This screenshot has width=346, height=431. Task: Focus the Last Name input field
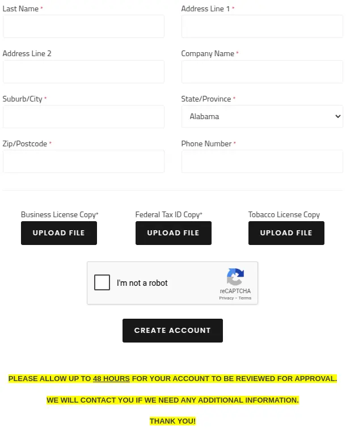(83, 27)
